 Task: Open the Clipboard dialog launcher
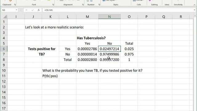(15, 5)
